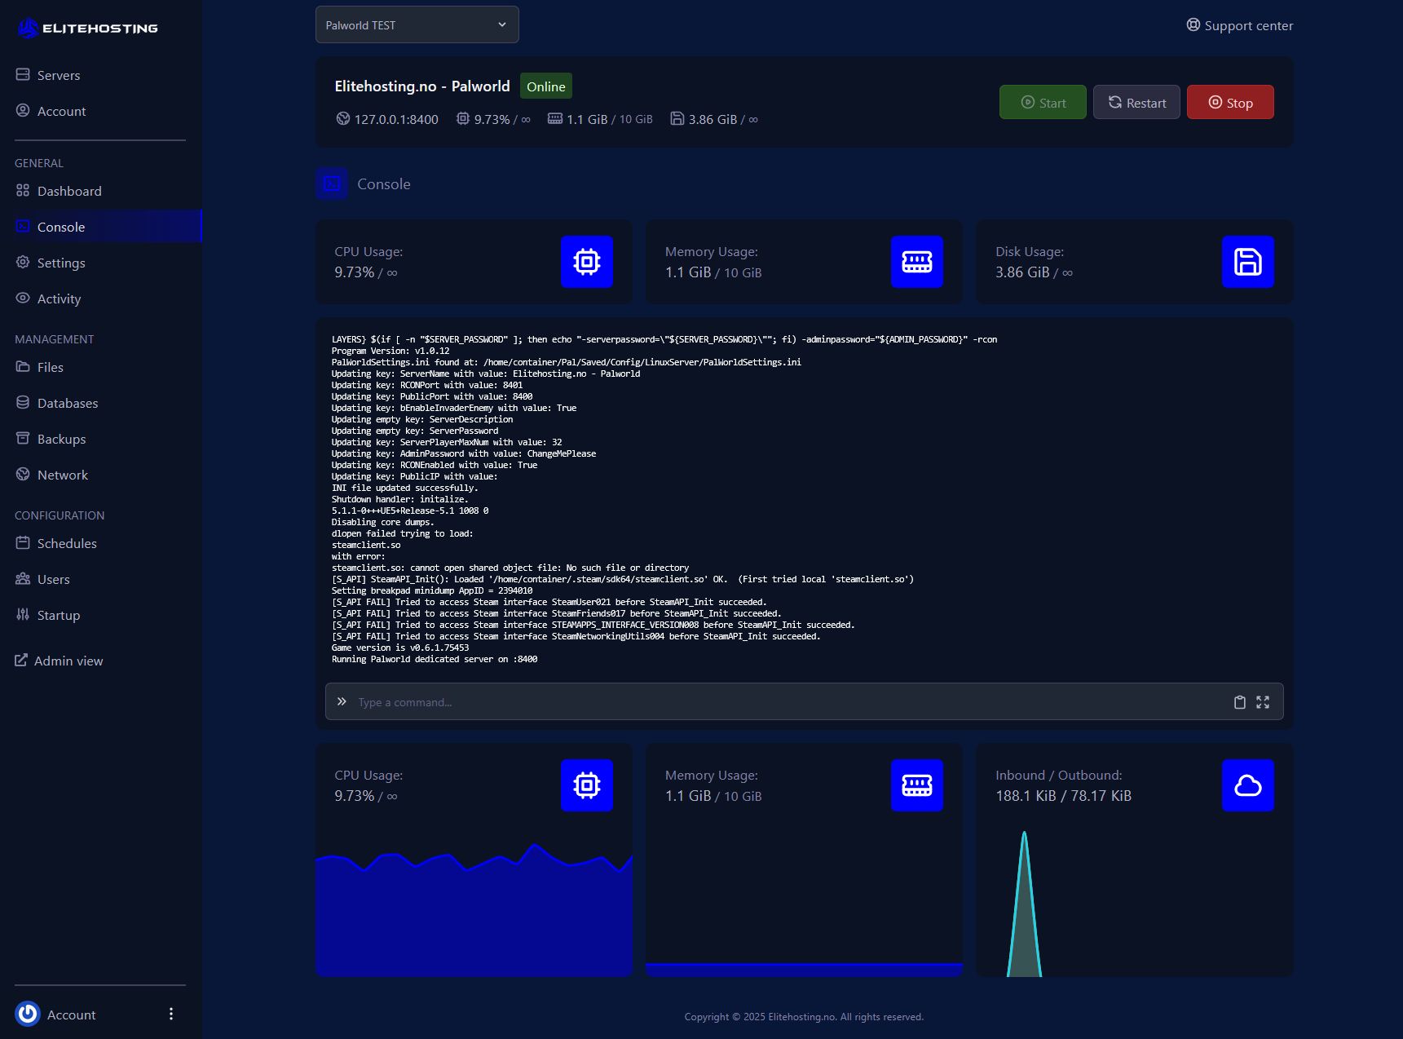The height and width of the screenshot is (1039, 1403).
Task: Stop the Palworld server
Action: (x=1230, y=102)
